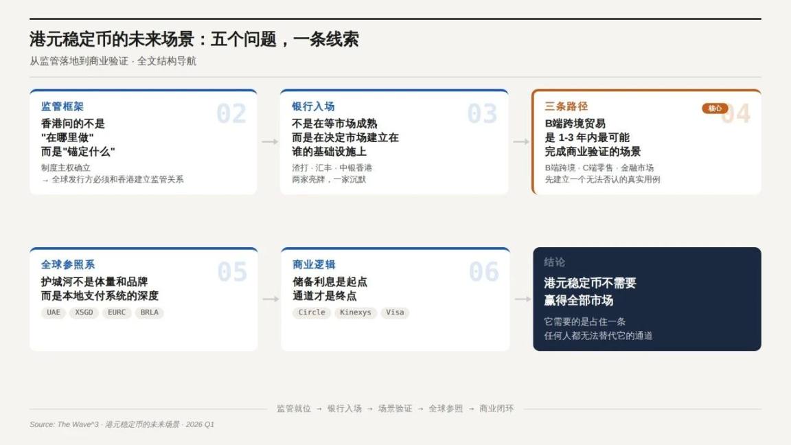
Task: Click the Circle tag
Action: coord(312,312)
